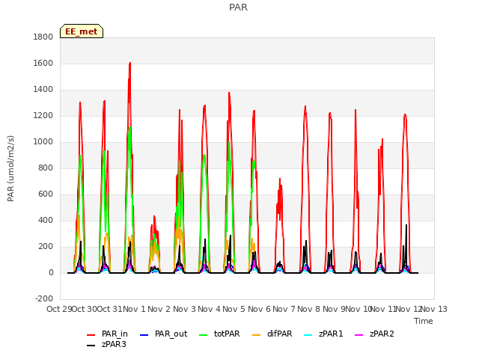
Task: Click the PAR chart title
Action: click(x=238, y=7)
